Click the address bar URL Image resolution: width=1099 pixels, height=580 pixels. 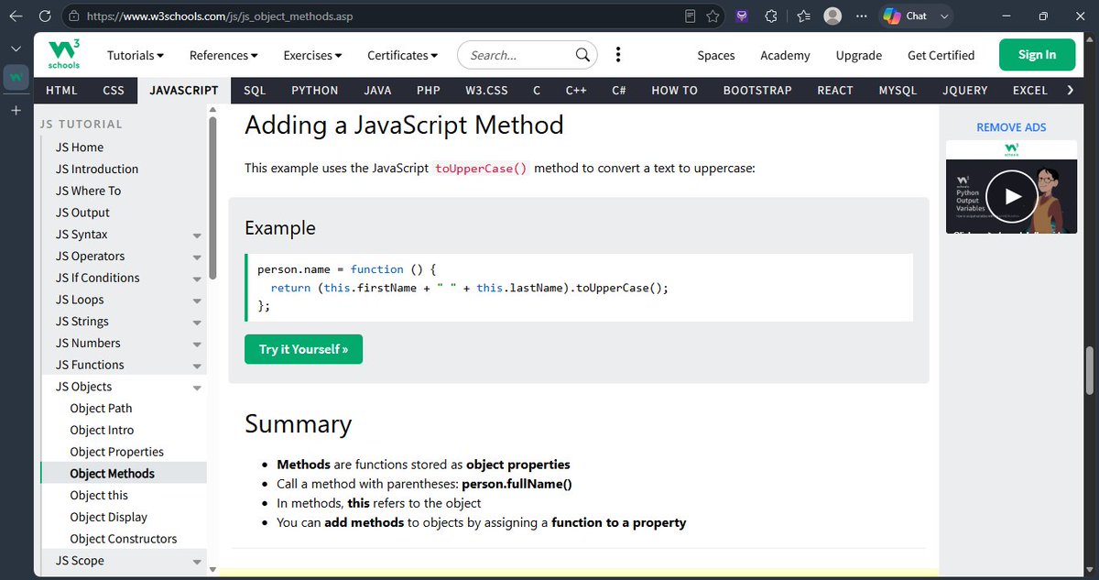220,16
